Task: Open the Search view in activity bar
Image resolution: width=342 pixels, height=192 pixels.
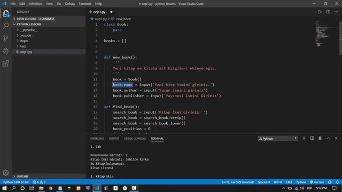Action: [x=6, y=26]
